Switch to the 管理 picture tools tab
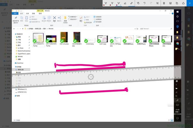 pyautogui.click(x=40, y=14)
